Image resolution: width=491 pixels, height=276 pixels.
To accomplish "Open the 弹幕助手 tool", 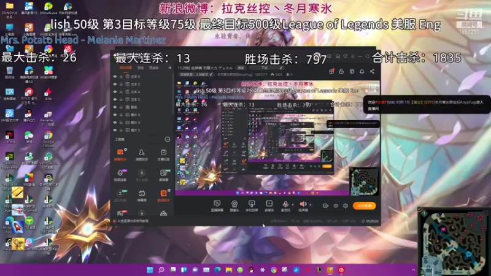I will 120,155.
